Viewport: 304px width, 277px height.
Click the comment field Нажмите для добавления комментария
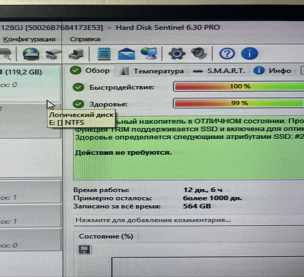[189, 220]
